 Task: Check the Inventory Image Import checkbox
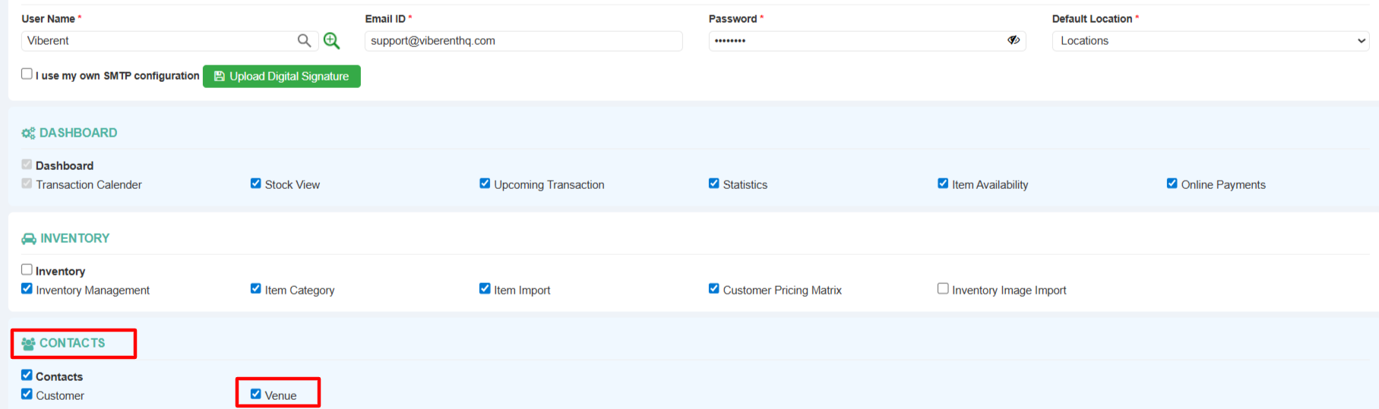pos(943,288)
